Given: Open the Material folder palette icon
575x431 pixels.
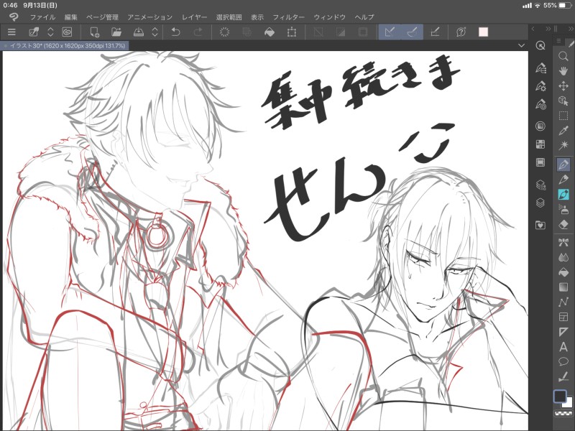Looking at the screenshot, I should (540, 225).
